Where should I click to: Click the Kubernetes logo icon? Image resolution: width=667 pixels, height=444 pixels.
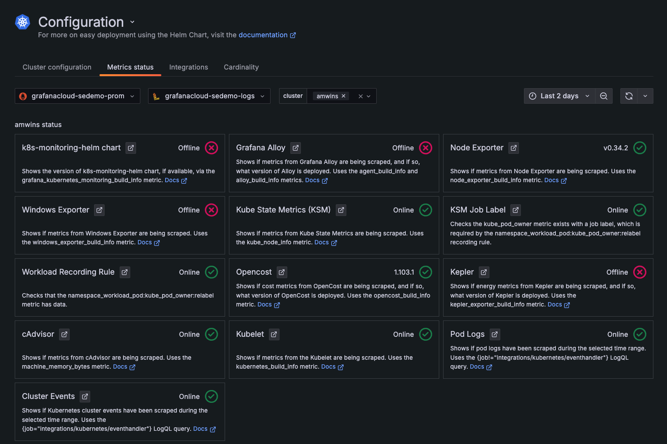coord(23,22)
